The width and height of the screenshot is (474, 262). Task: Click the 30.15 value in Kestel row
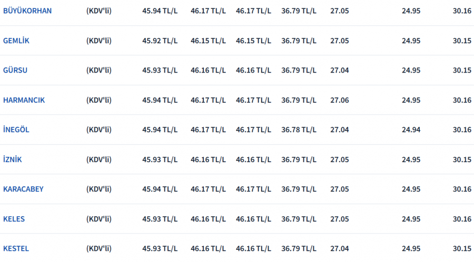462,249
